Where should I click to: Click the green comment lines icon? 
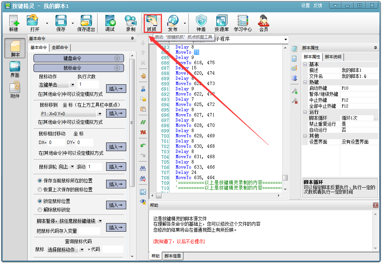(143, 122)
